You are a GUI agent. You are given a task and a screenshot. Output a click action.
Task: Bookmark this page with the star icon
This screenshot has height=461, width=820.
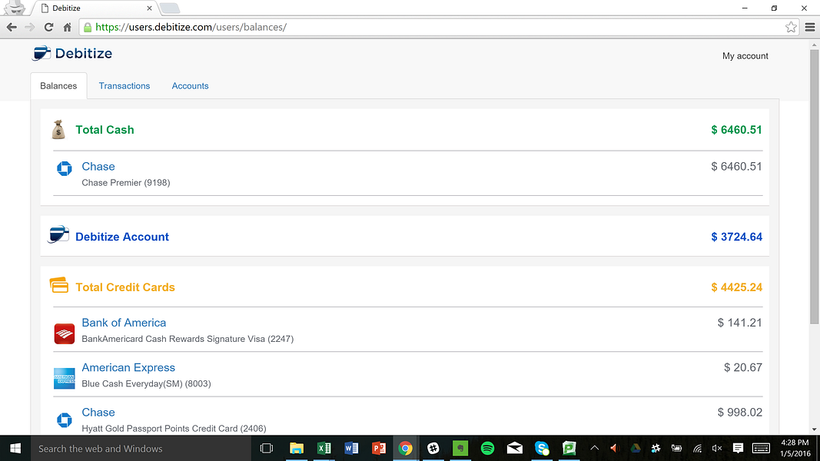[791, 27]
